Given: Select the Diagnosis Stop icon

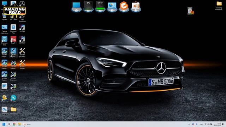Looking at the screenshot, I should pos(4,41).
